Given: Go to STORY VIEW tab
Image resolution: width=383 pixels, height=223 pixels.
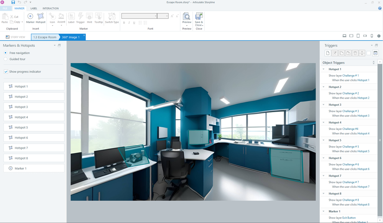Looking at the screenshot, I should point(15,37).
